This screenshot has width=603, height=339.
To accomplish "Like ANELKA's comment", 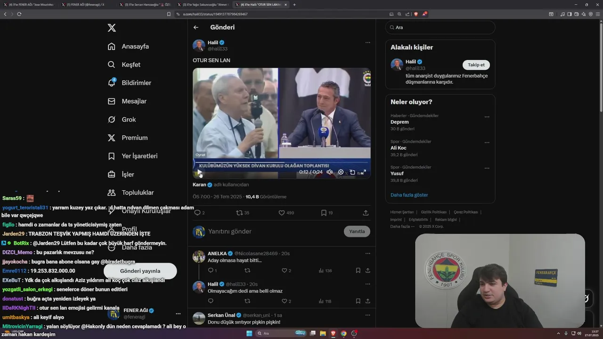I will click(286, 270).
